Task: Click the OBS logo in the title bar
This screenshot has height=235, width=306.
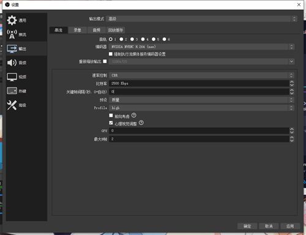Action: [7, 4]
